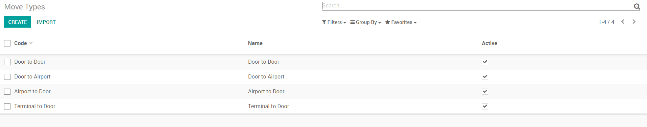Click the 1-4 / 4 pager counter
Viewport: 647px width, 127px height.
(x=606, y=22)
